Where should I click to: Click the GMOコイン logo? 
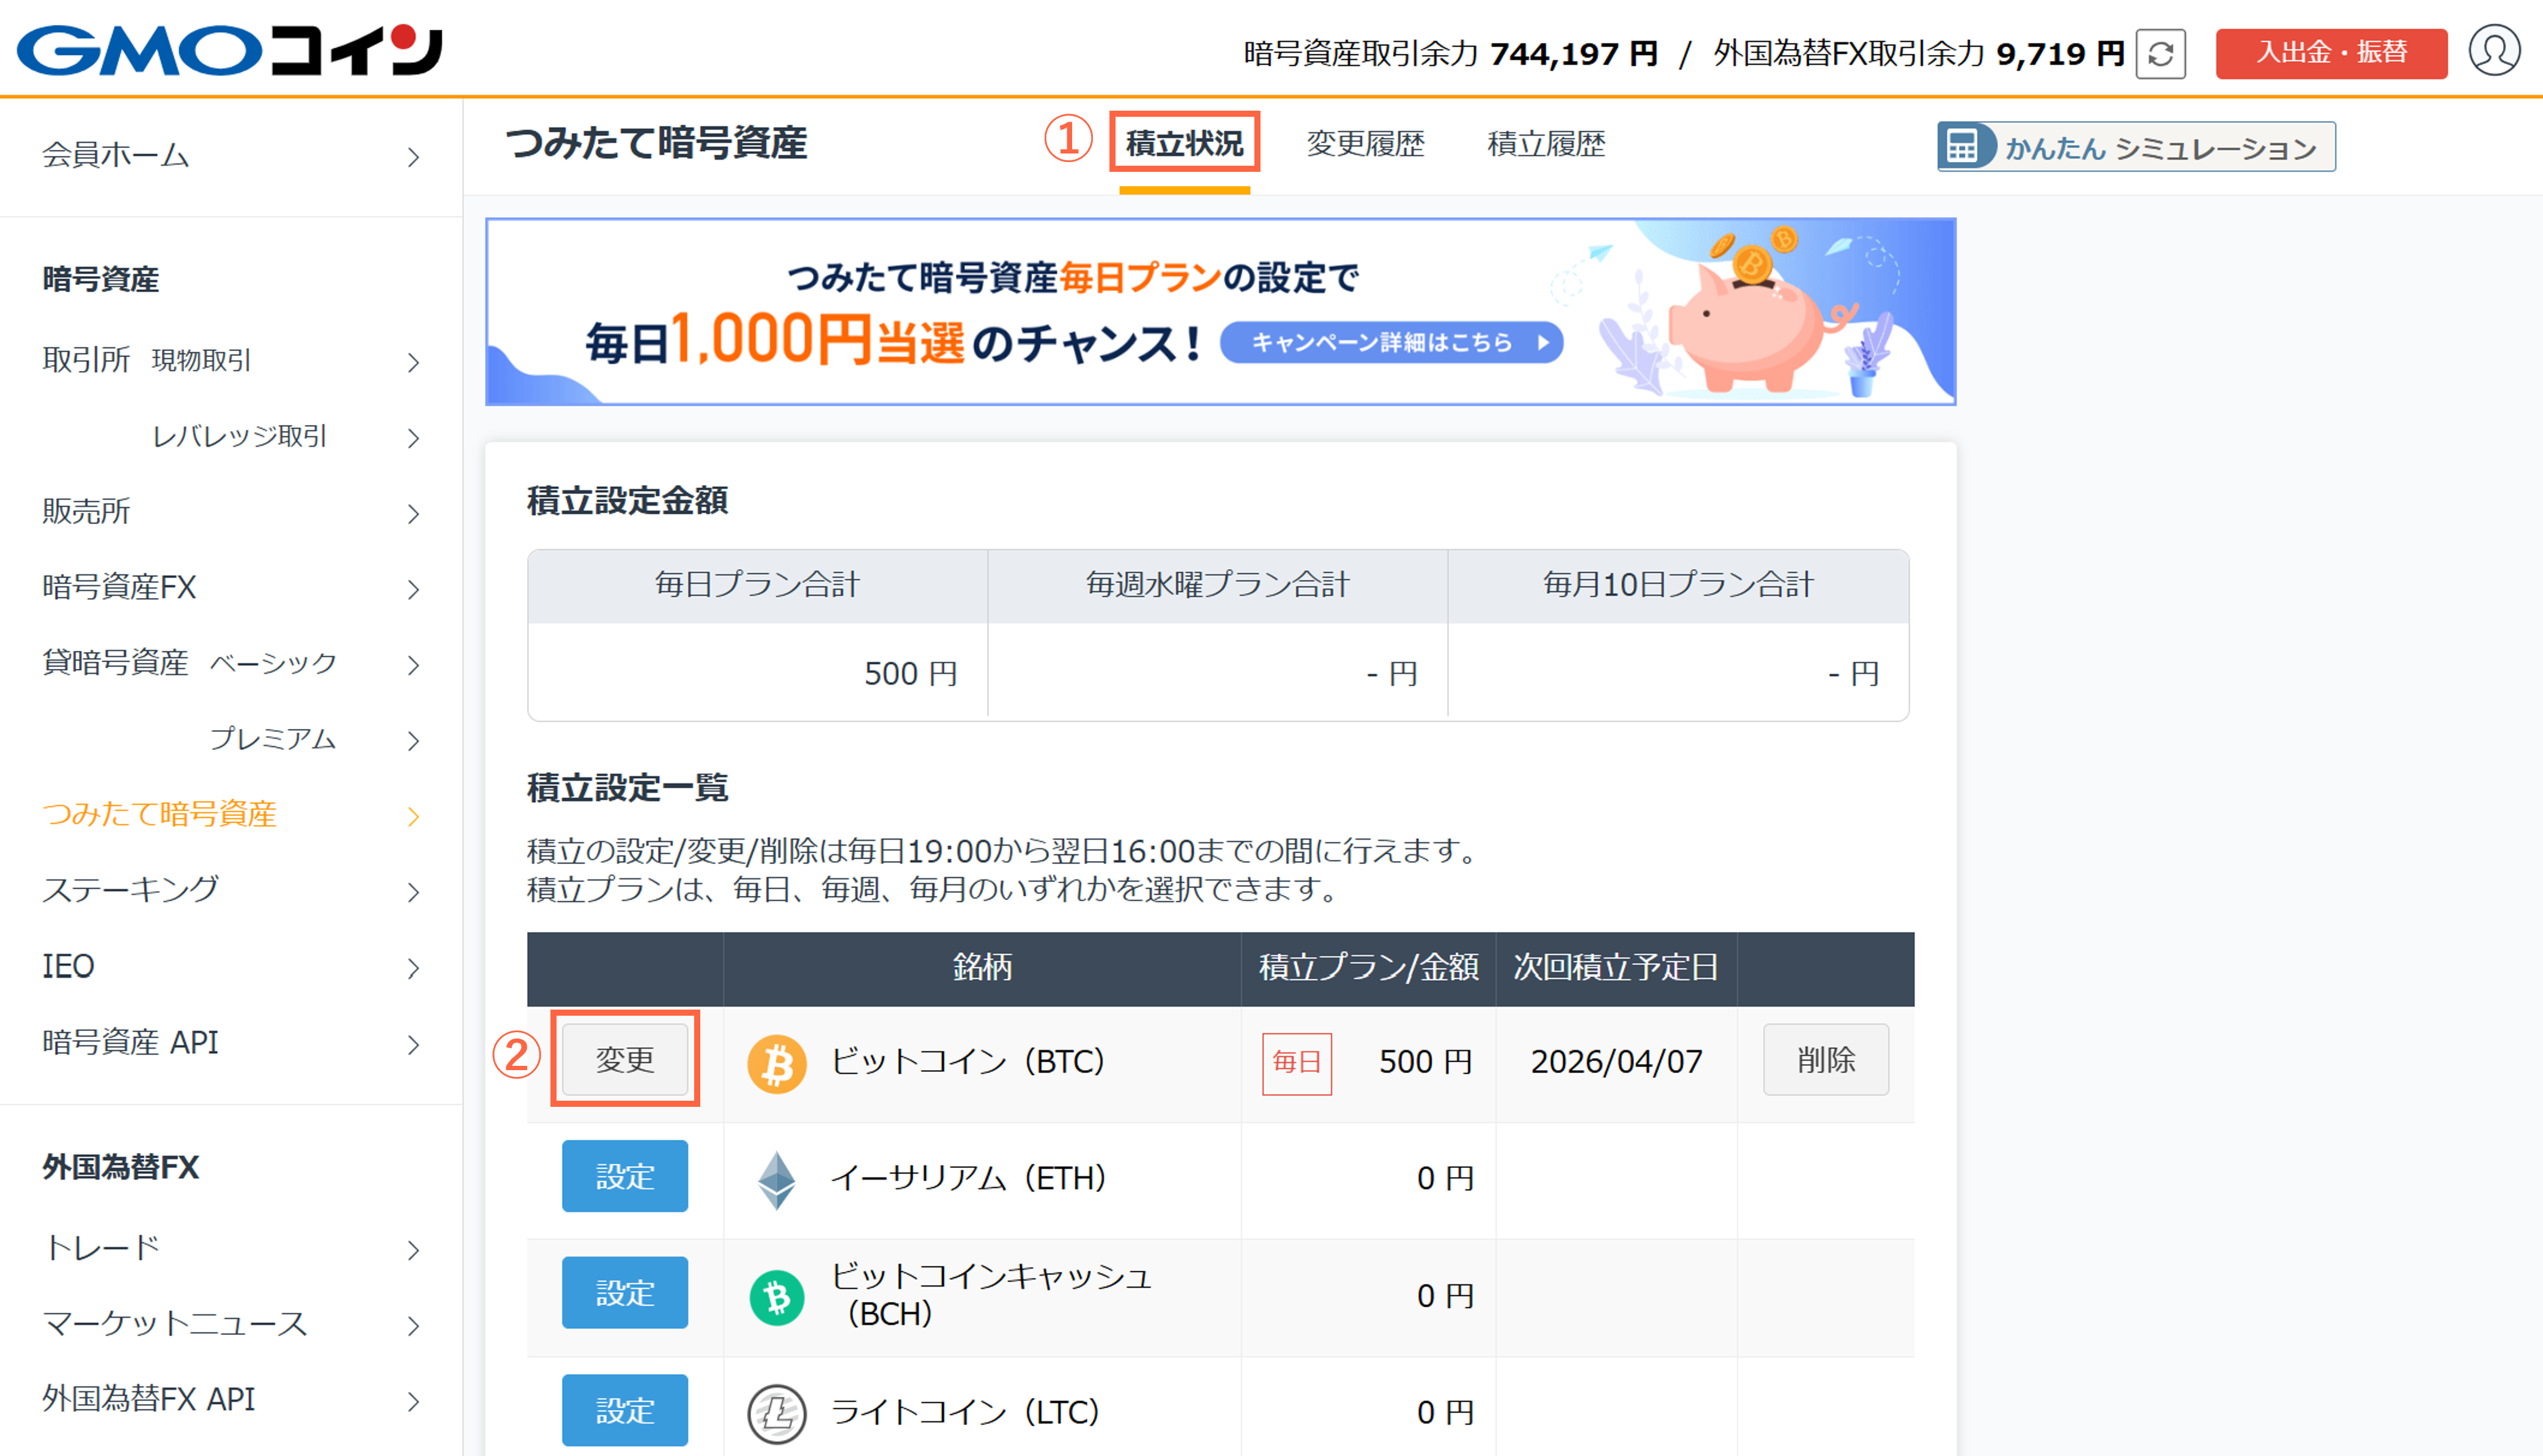[229, 49]
